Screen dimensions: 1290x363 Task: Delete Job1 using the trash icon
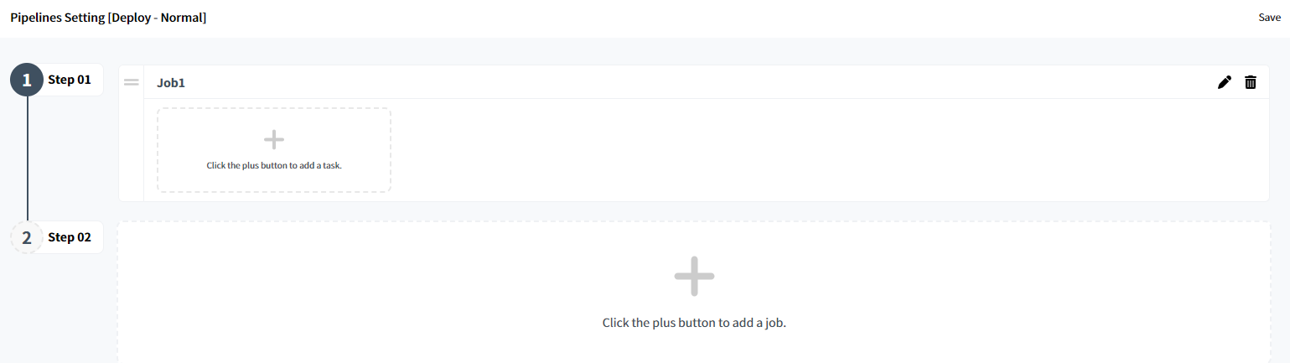[x=1251, y=82]
